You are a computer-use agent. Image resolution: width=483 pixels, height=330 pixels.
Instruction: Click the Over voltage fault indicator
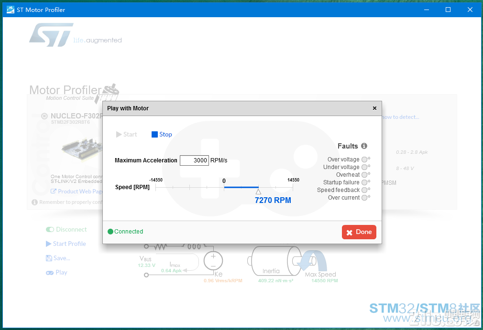pyautogui.click(x=365, y=160)
